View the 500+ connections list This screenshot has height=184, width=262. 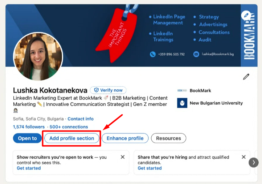pos(69,127)
